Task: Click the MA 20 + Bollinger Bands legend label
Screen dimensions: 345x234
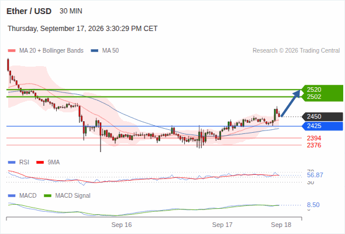Action: pyautogui.click(x=51, y=51)
